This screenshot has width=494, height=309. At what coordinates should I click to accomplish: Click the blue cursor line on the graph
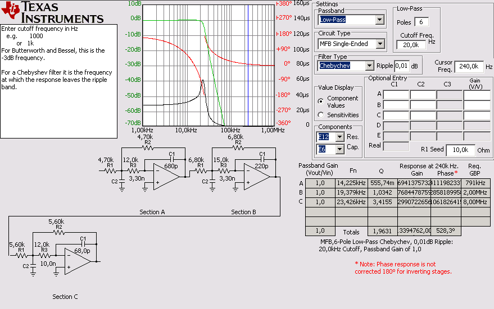(248, 66)
